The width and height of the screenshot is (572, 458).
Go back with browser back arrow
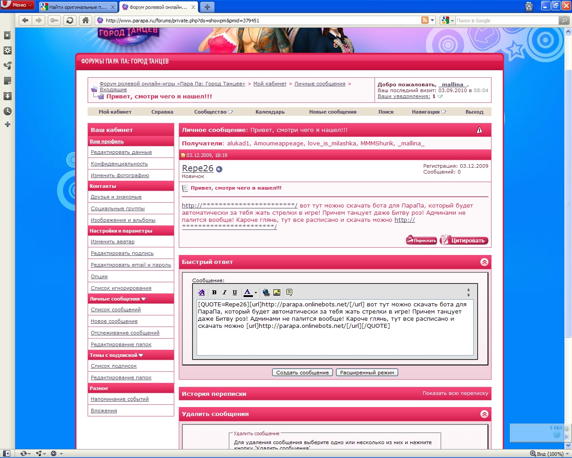click(x=25, y=20)
